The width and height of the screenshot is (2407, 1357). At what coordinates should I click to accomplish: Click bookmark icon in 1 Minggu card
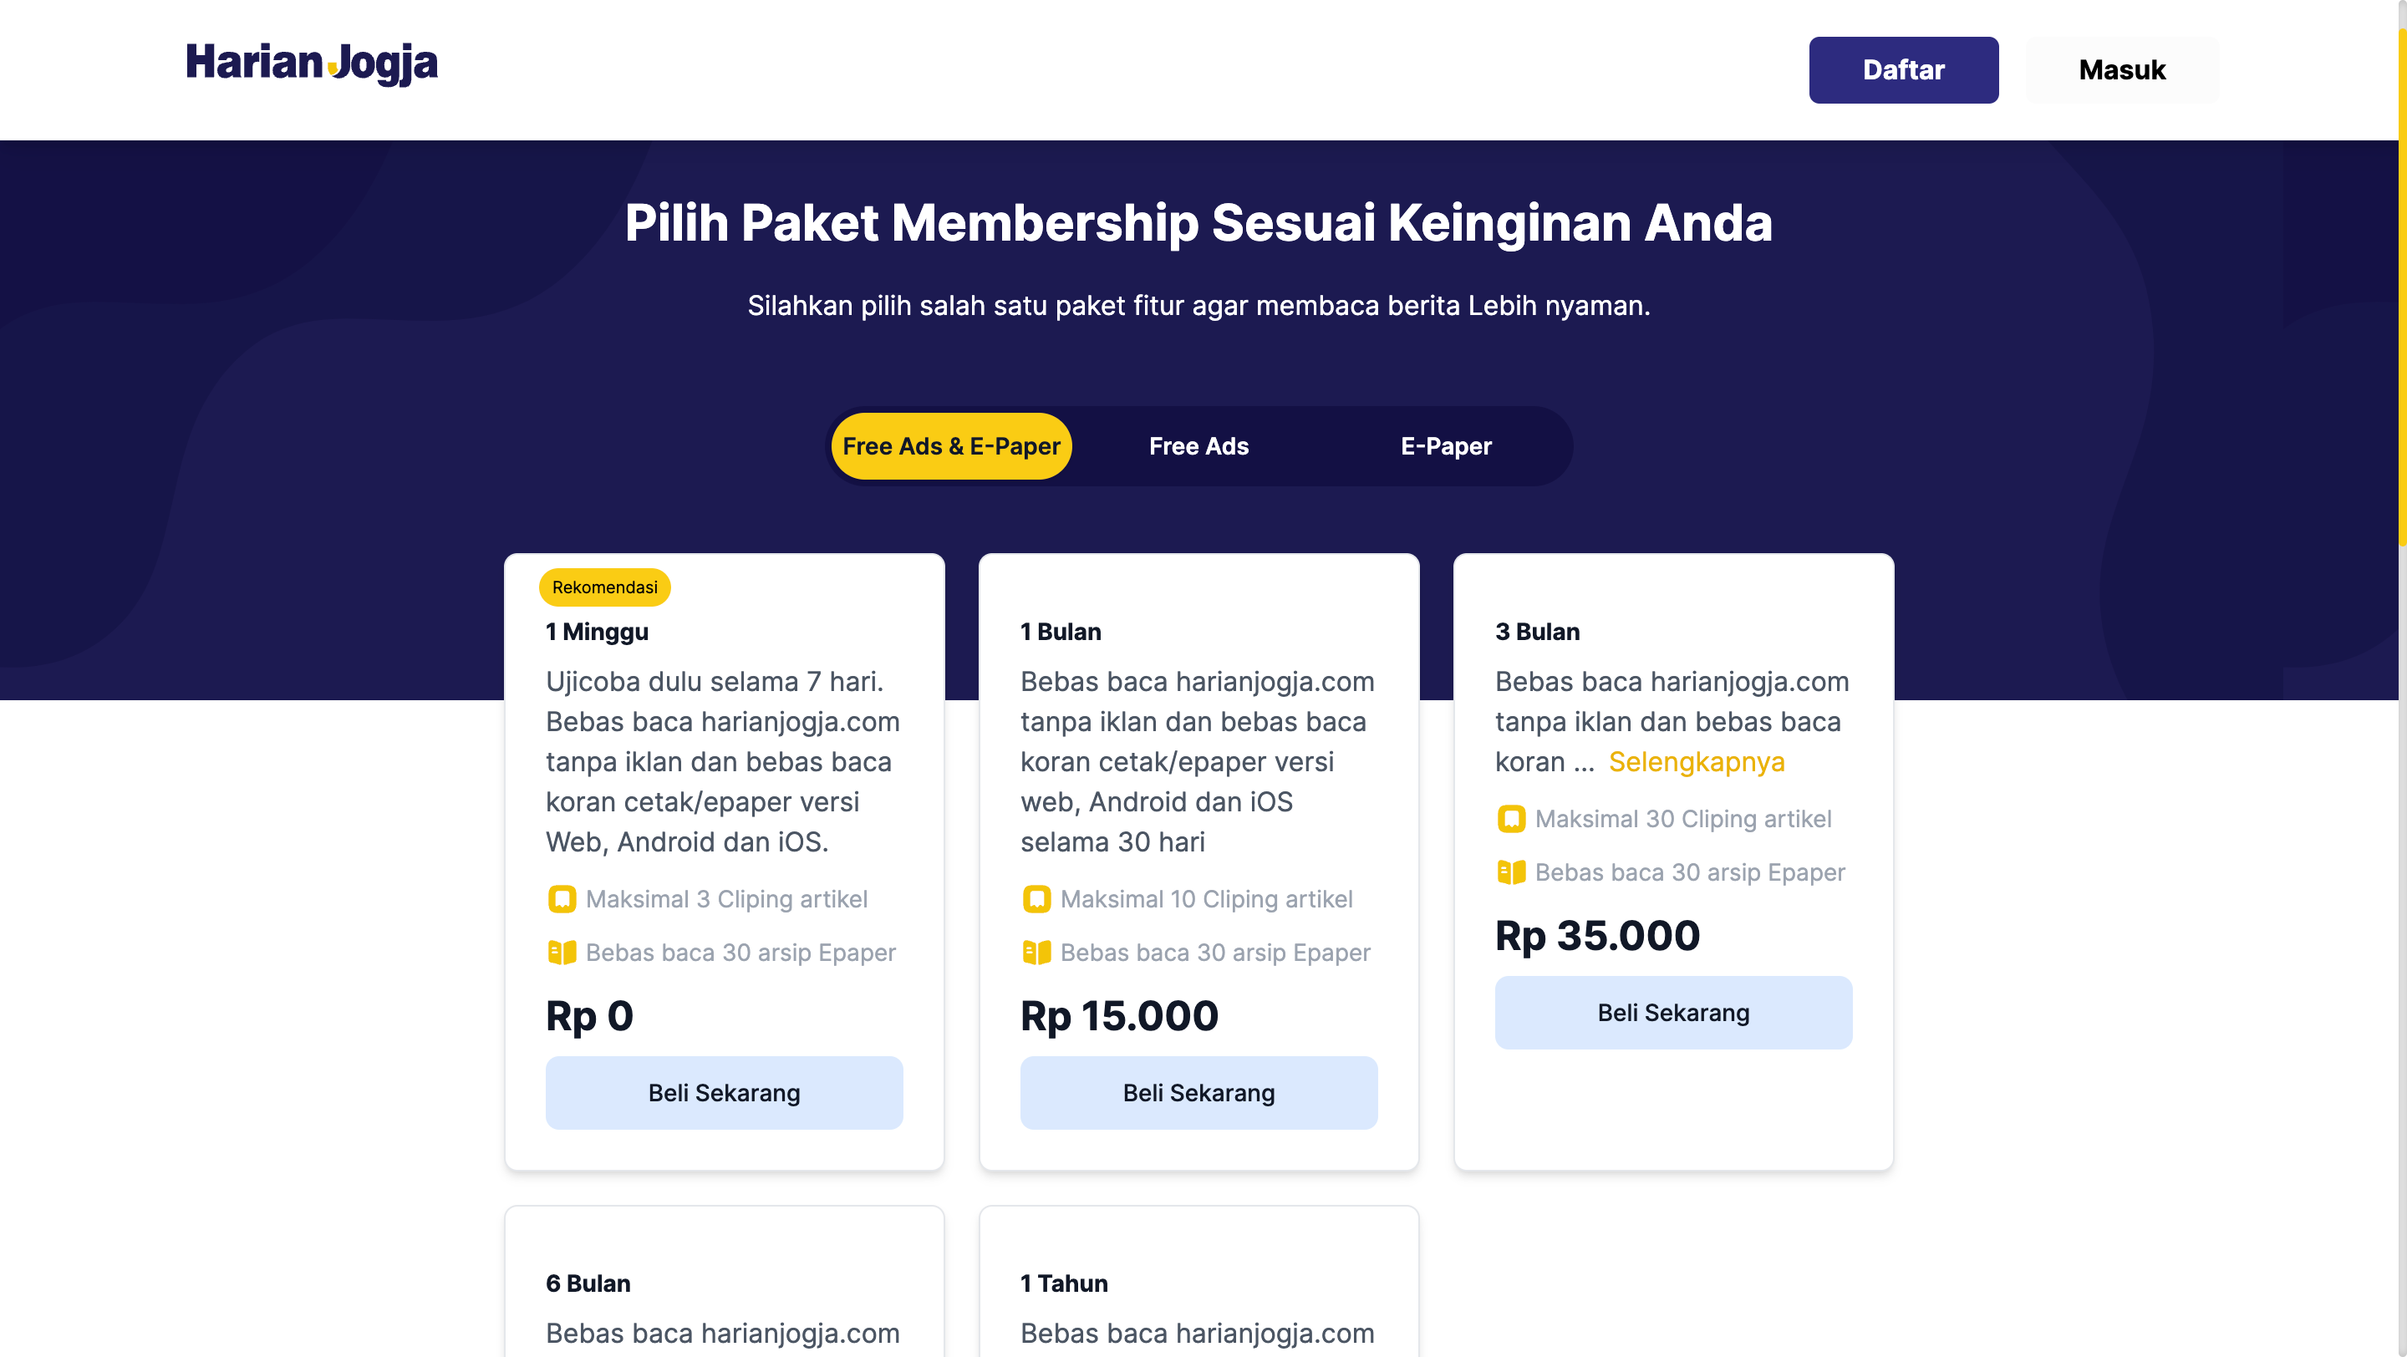(x=562, y=898)
